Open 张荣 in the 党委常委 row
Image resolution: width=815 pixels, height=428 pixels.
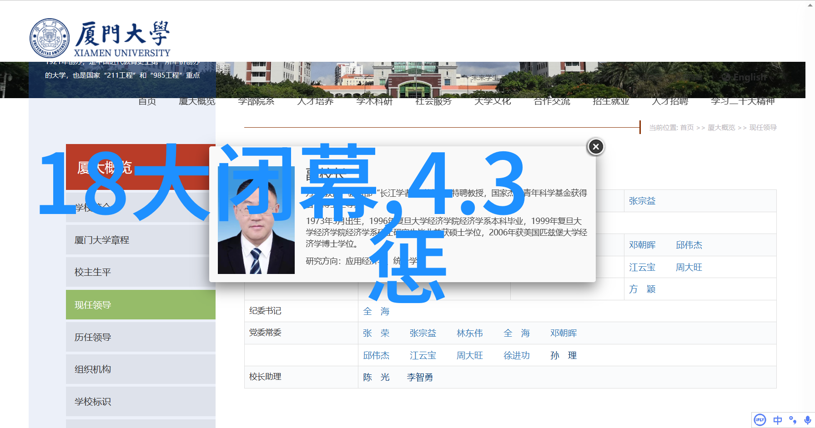coord(376,333)
